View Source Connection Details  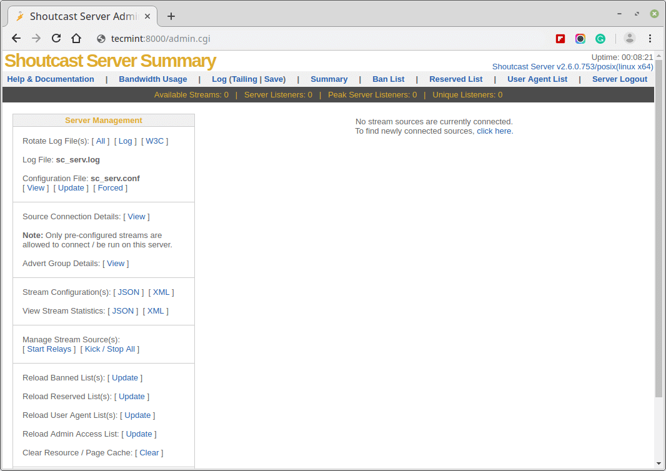coord(136,217)
